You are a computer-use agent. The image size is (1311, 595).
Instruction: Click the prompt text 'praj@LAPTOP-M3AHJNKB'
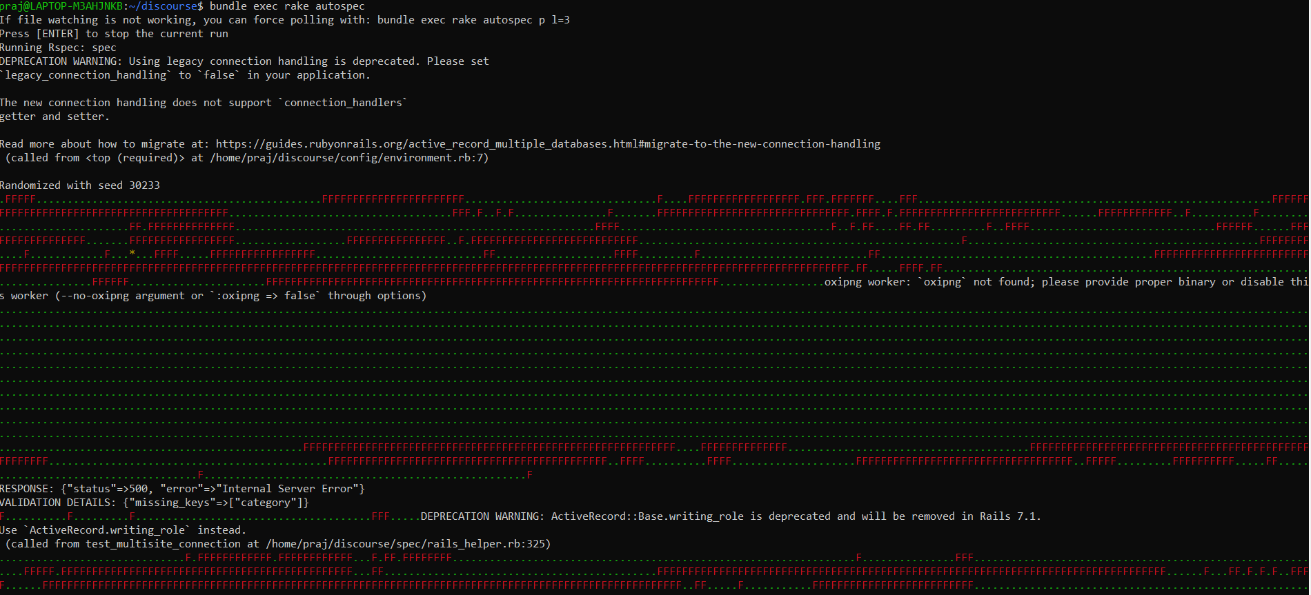pos(61,6)
